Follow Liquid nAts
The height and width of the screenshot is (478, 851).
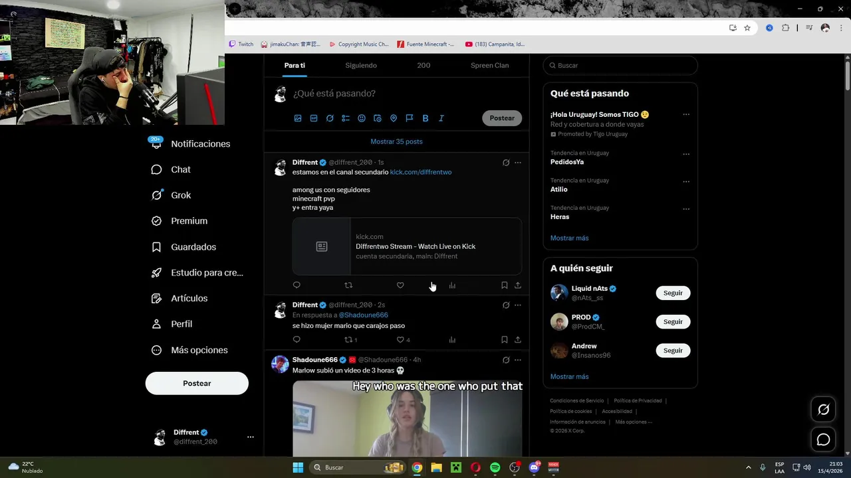point(673,293)
